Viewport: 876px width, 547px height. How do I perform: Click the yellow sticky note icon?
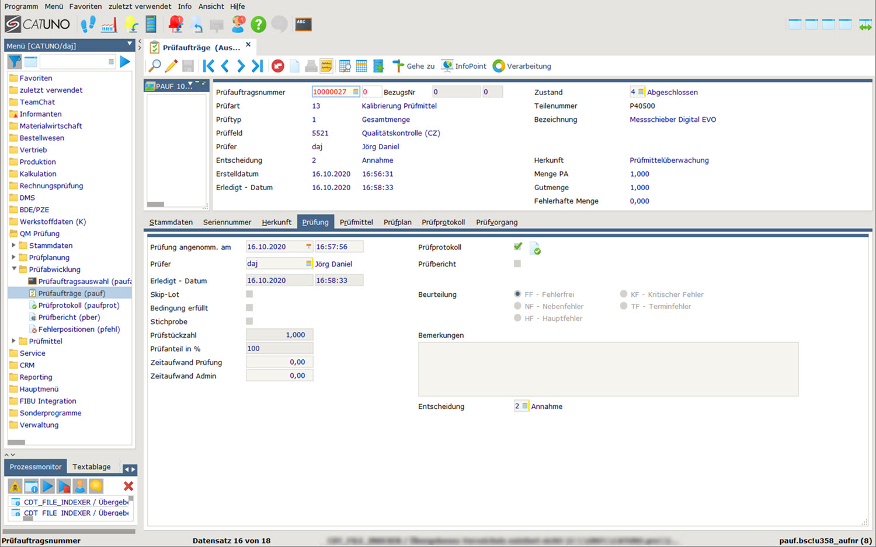point(326,66)
